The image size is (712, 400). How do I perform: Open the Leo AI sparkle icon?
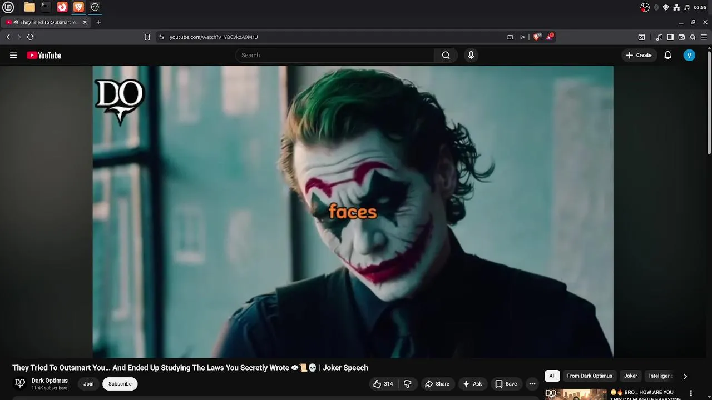click(x=693, y=37)
